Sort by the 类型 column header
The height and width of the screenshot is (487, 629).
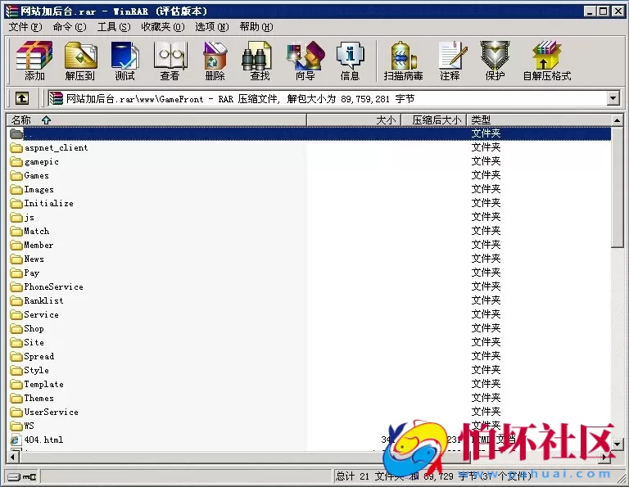point(539,119)
